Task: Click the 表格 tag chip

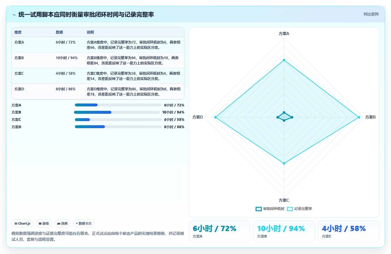Action: [x=44, y=223]
